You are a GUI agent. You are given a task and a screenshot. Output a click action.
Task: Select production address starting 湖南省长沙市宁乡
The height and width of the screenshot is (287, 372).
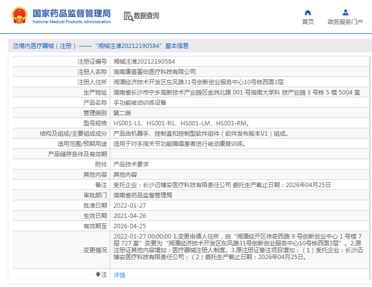pos(237,93)
